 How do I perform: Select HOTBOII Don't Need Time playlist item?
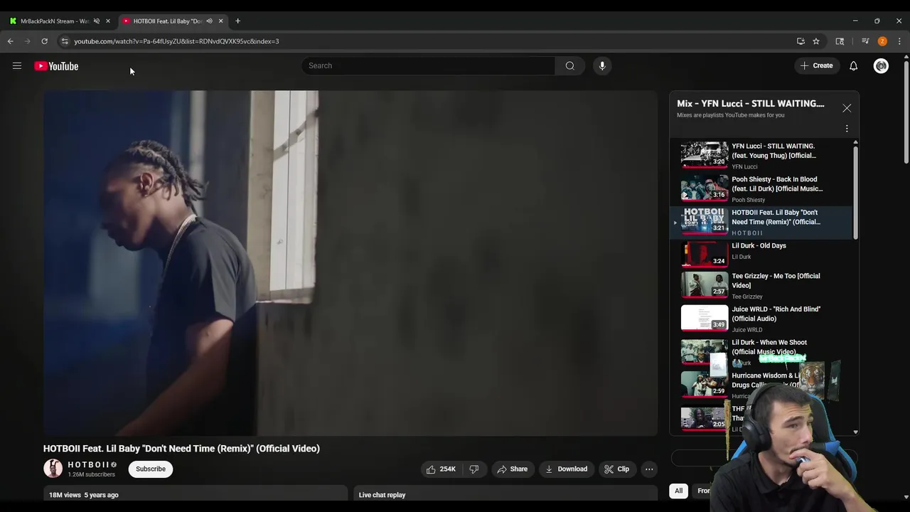pos(762,223)
